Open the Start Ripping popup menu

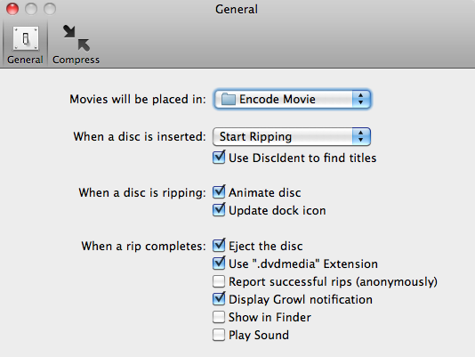tap(292, 137)
